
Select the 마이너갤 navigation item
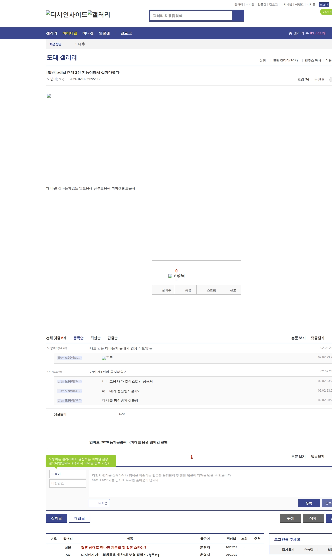pos(70,33)
